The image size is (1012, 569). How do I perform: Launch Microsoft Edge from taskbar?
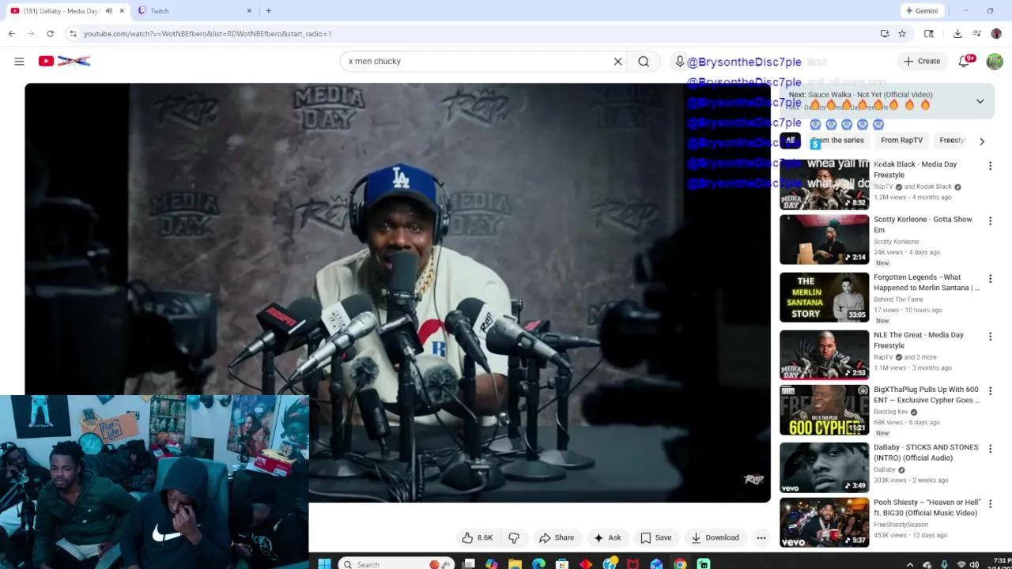(538, 563)
